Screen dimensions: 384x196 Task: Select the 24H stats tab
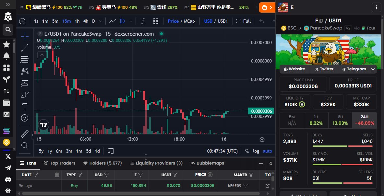point(365,121)
